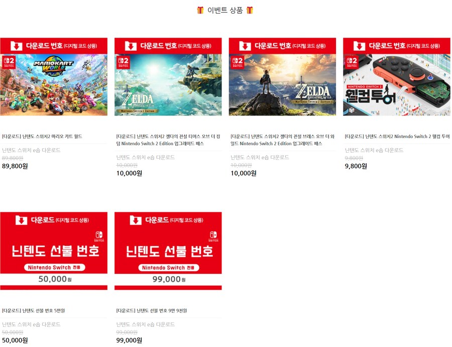Click the 닌텐도 선불 번호 9만 9천원 title
Image resolution: width=452 pixels, height=347 pixels.
(152, 310)
